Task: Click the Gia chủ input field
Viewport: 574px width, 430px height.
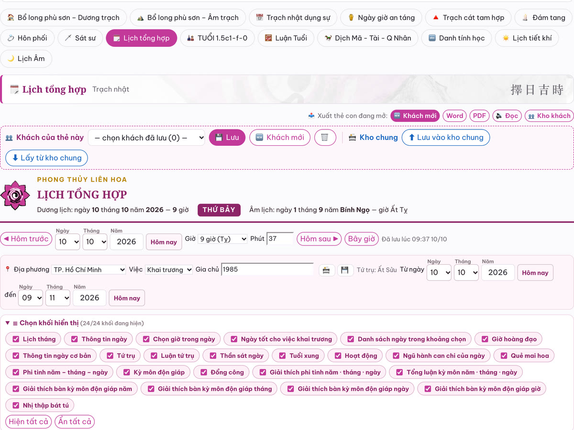Action: coord(267,269)
